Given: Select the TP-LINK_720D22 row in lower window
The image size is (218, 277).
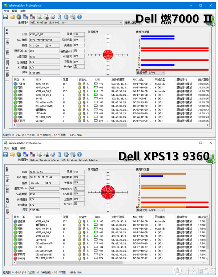Looking at the screenshot, I should click(x=109, y=258).
